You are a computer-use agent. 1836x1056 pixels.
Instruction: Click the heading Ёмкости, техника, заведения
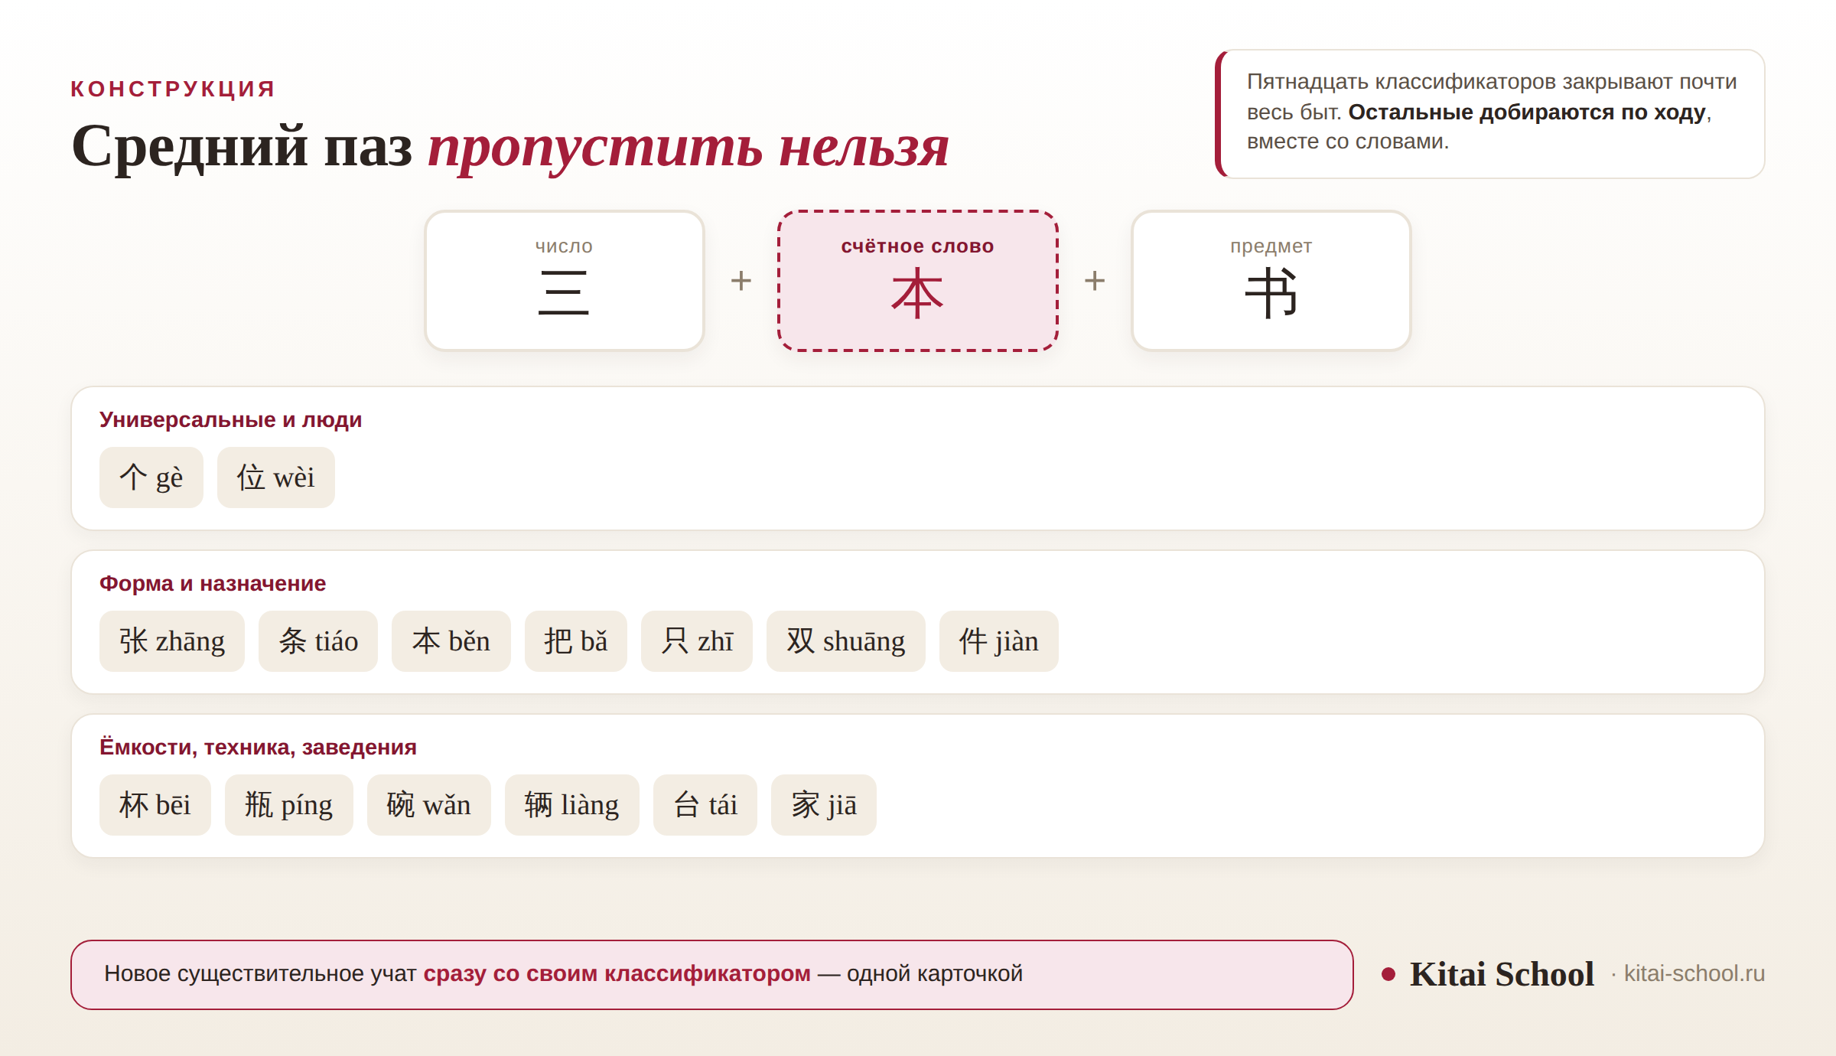258,747
